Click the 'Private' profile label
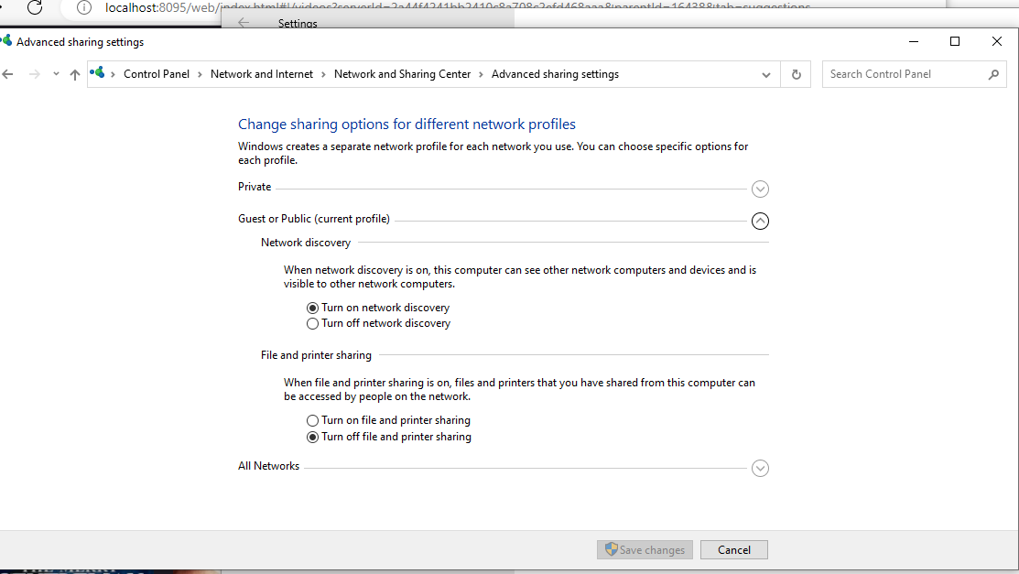The width and height of the screenshot is (1019, 574). [x=255, y=187]
